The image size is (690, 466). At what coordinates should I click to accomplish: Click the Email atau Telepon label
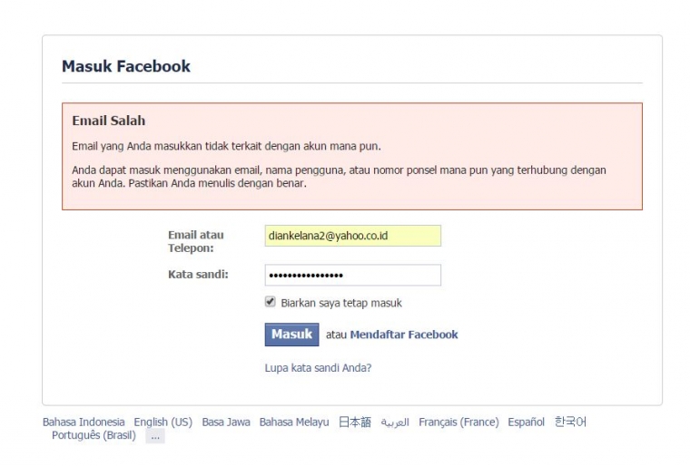[x=196, y=241]
